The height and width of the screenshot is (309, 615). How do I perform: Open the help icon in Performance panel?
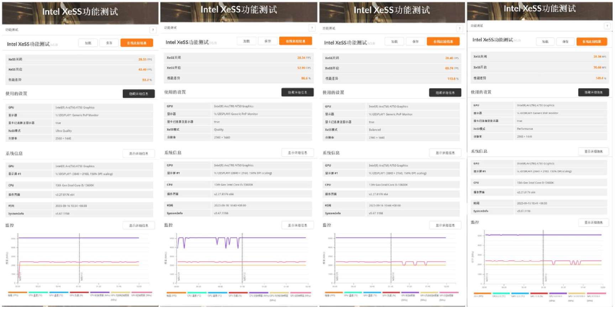(x=607, y=26)
